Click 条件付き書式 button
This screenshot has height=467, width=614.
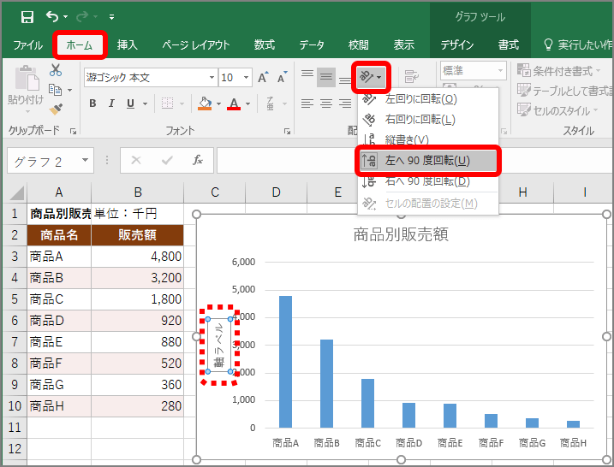coord(559,71)
